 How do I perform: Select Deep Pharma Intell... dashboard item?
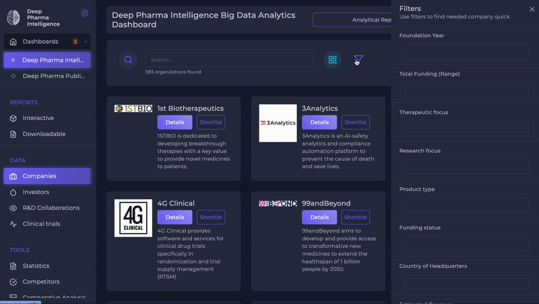click(x=47, y=60)
